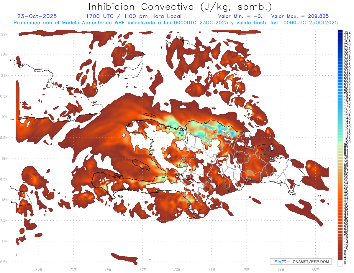The image size is (354, 273).
Task: Click the '8.5N' latitude label
Action: point(4,179)
